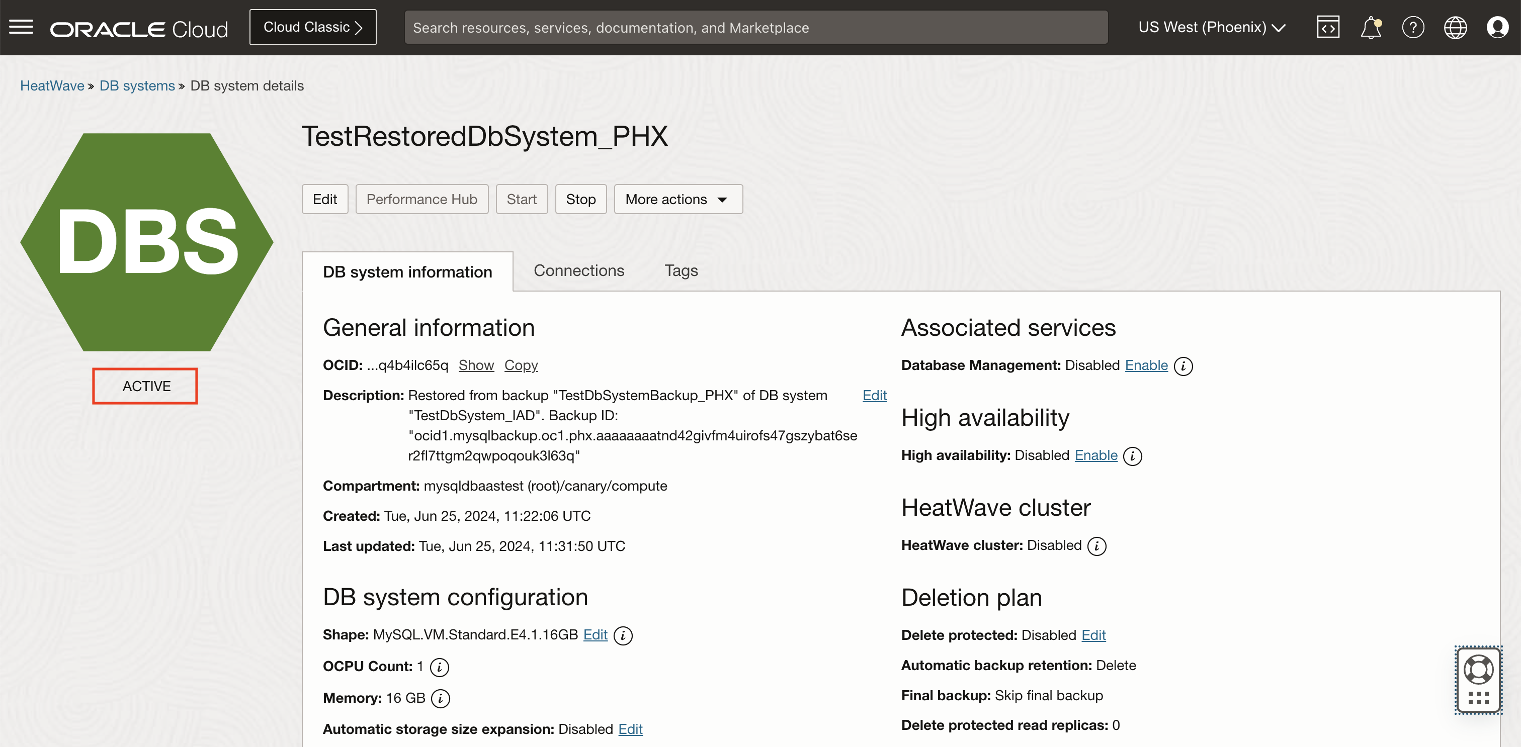Click the resources search field

point(756,27)
